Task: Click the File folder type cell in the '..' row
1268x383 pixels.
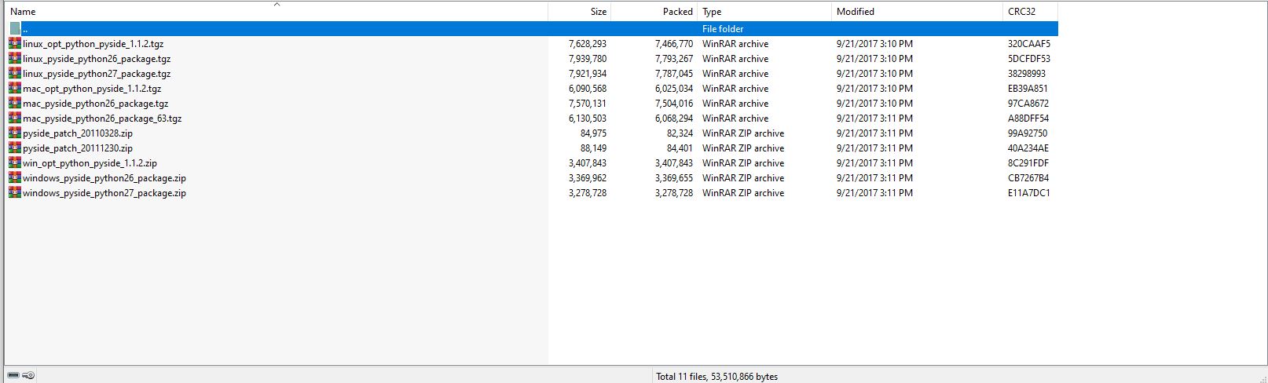Action: pos(723,29)
